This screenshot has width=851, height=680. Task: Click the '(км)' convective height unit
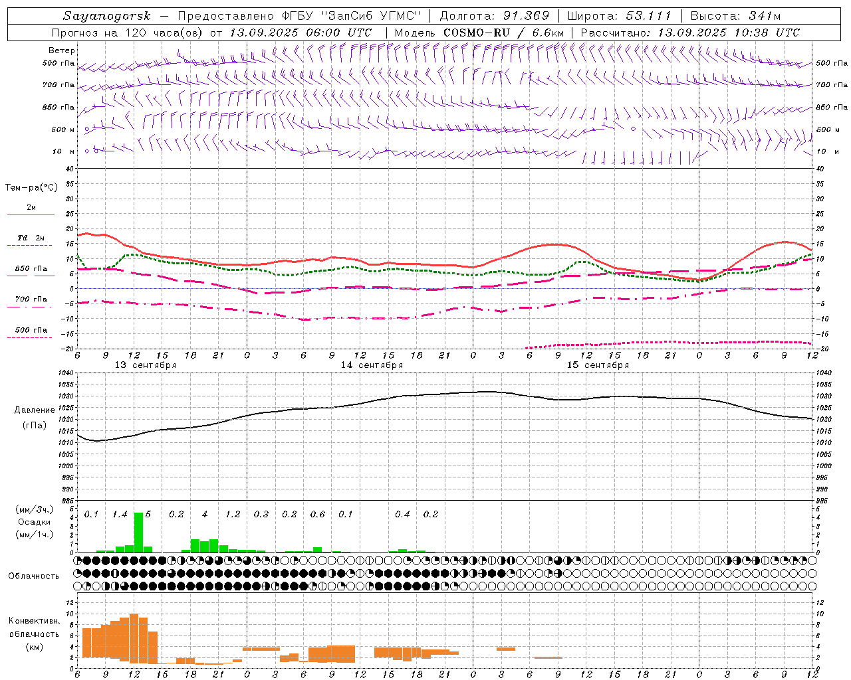35,647
